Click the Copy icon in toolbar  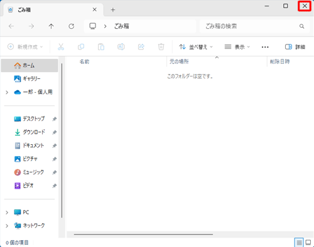(81, 47)
